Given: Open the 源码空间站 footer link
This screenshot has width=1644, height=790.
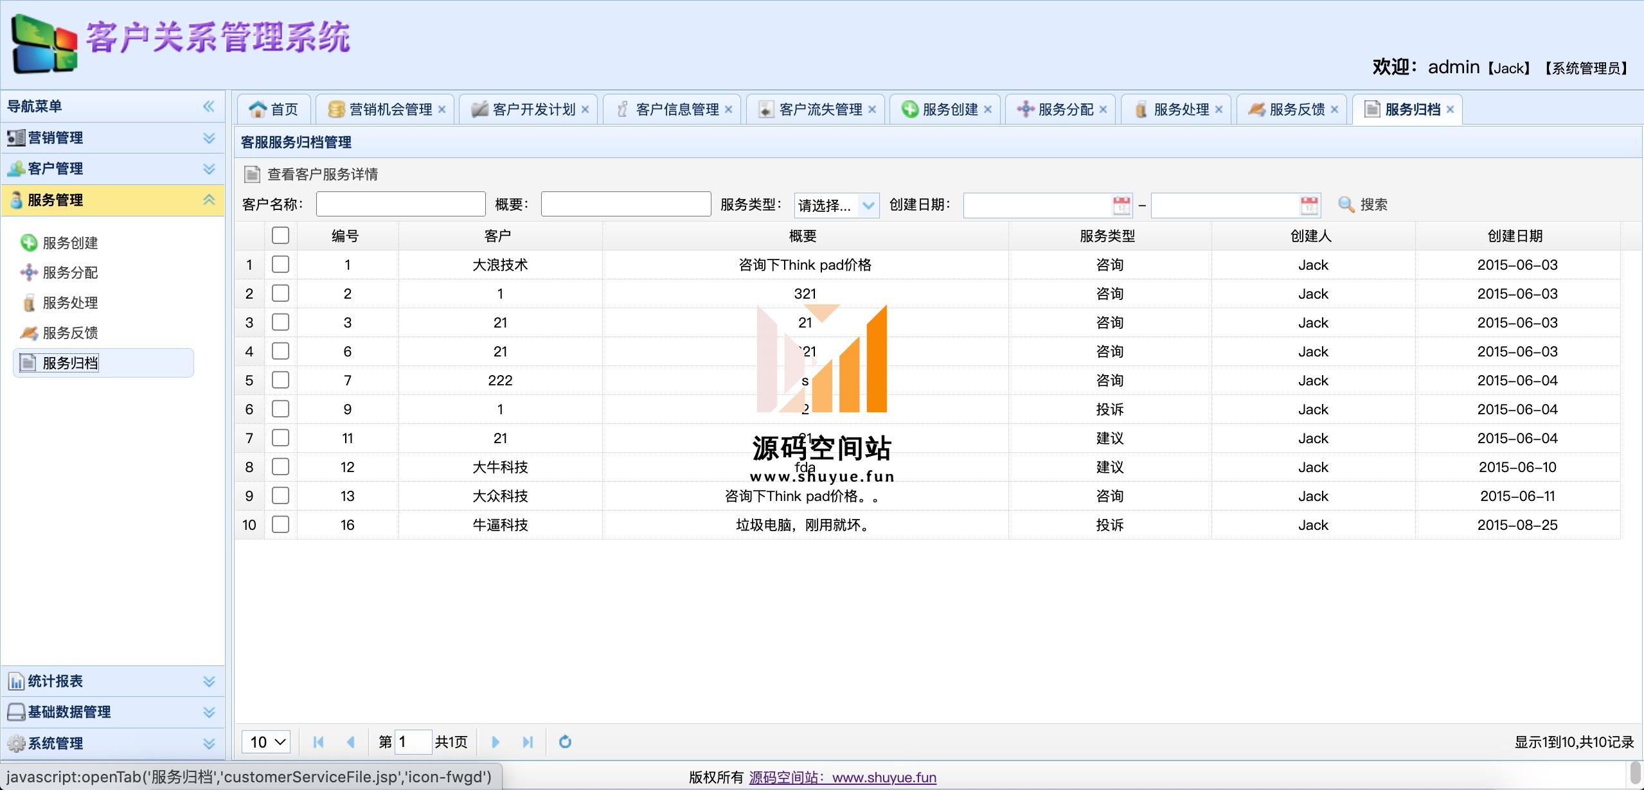Looking at the screenshot, I should click(843, 777).
